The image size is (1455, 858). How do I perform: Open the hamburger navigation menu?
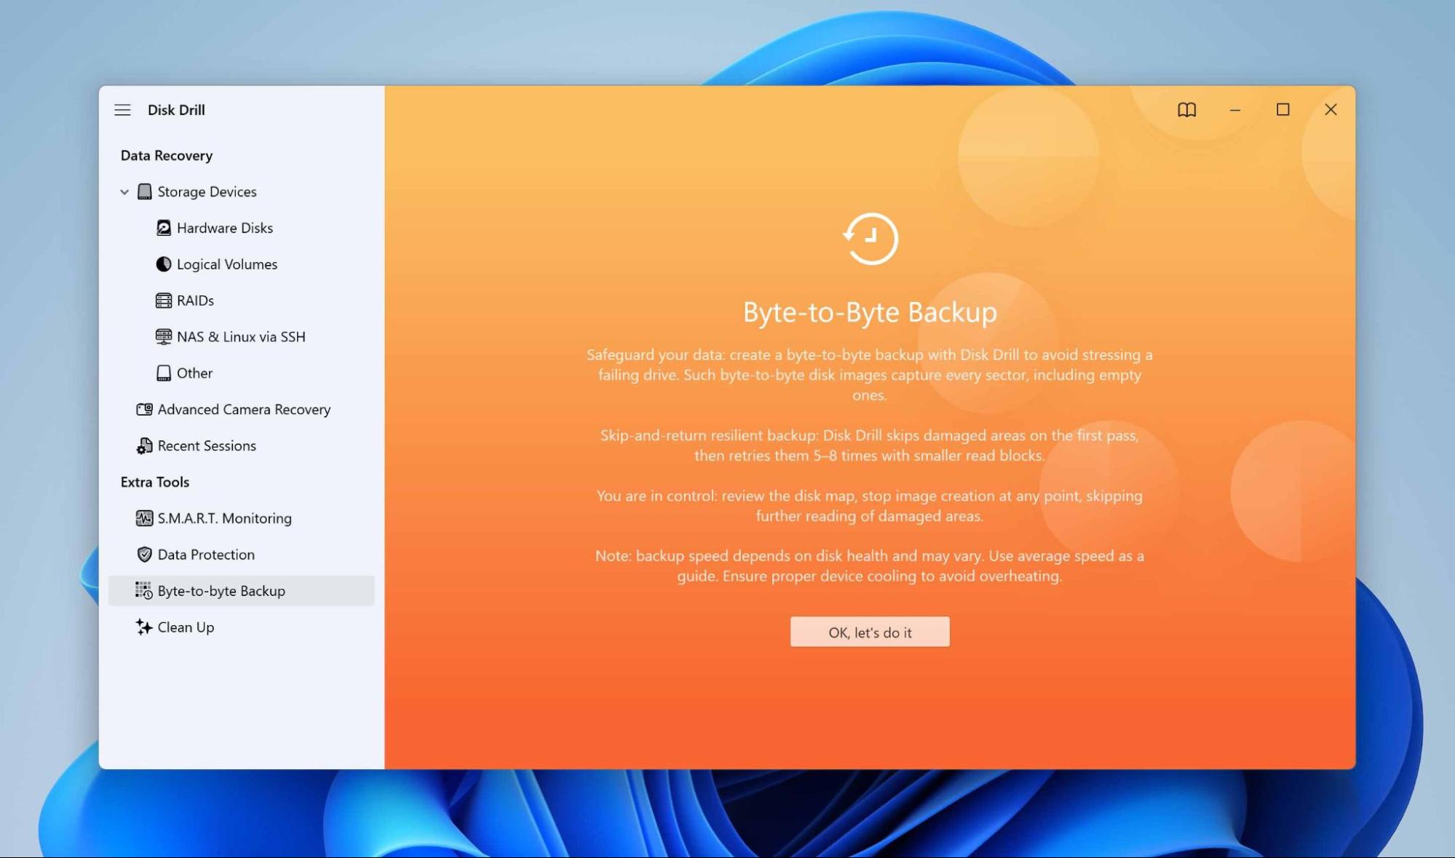[122, 110]
